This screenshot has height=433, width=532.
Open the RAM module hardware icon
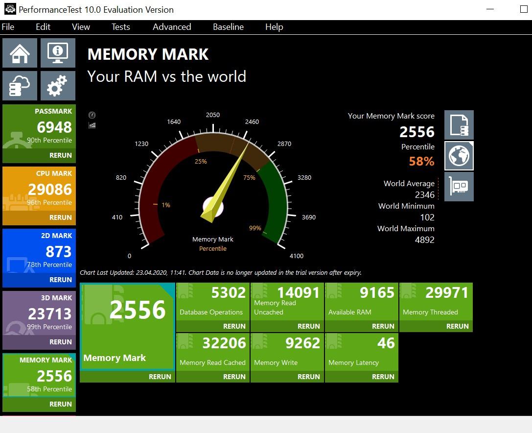[459, 187]
